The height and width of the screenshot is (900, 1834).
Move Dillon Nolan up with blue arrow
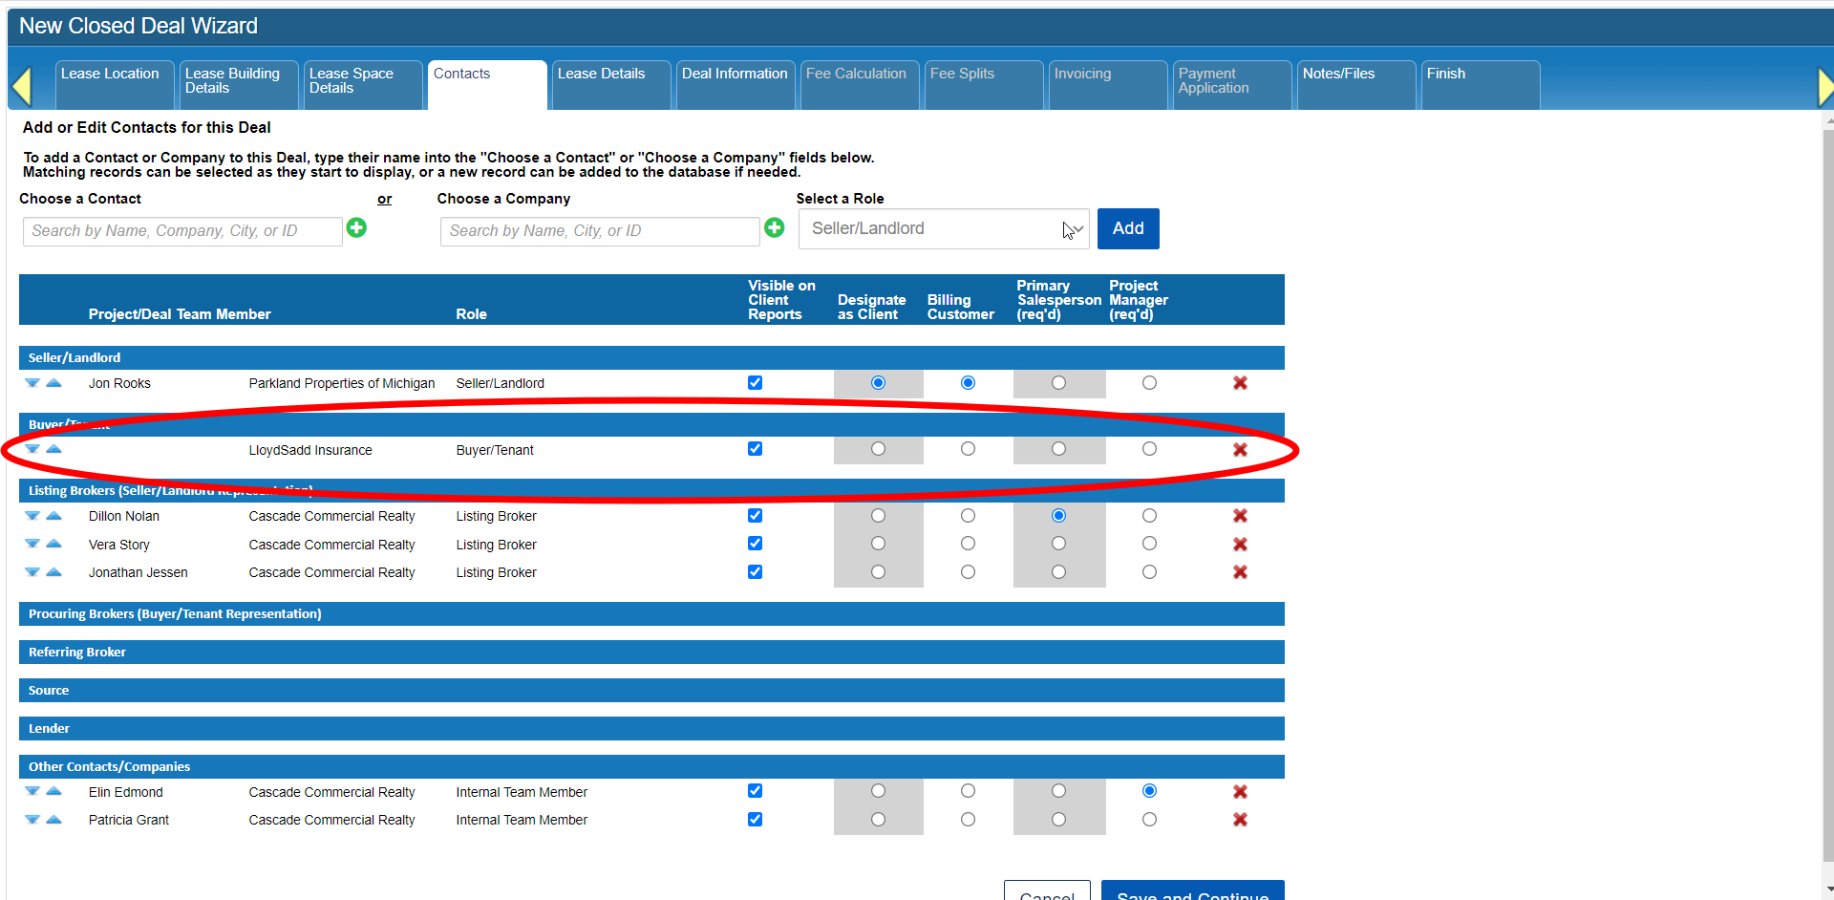click(x=54, y=516)
